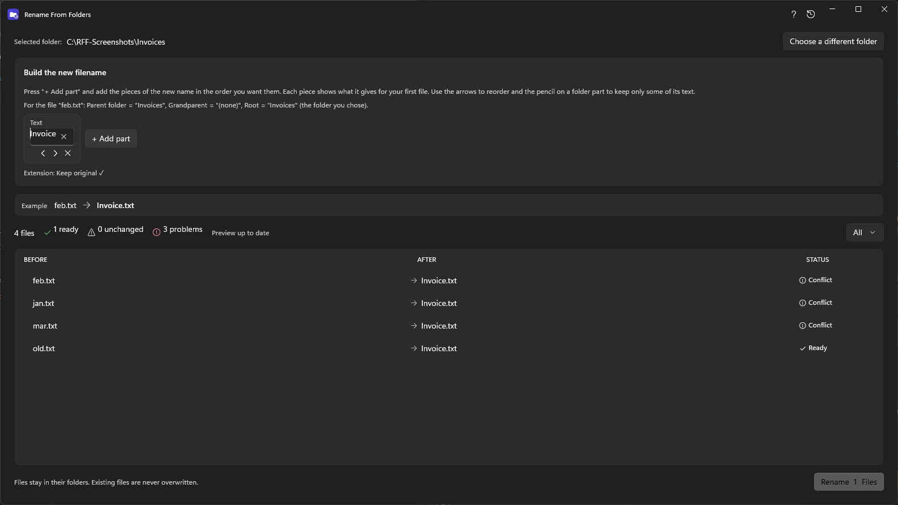Click the 4 files count
Viewport: 898px width, 505px height.
pyautogui.click(x=24, y=233)
